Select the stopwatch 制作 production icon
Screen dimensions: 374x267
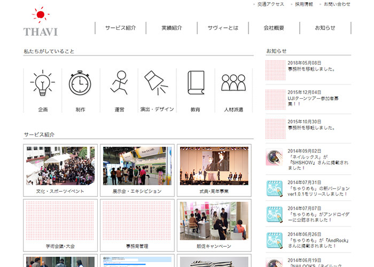(80, 83)
